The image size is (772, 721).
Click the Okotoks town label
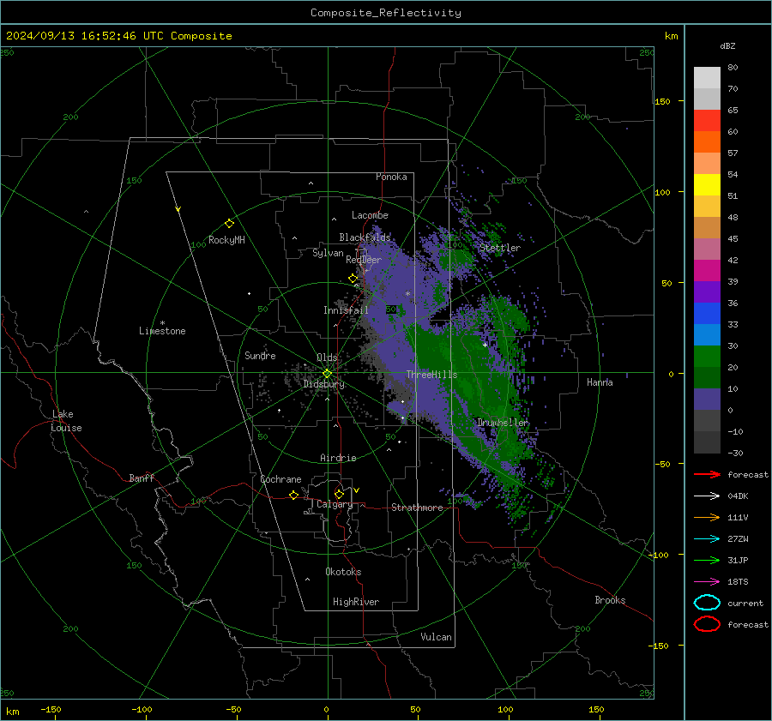[343, 572]
